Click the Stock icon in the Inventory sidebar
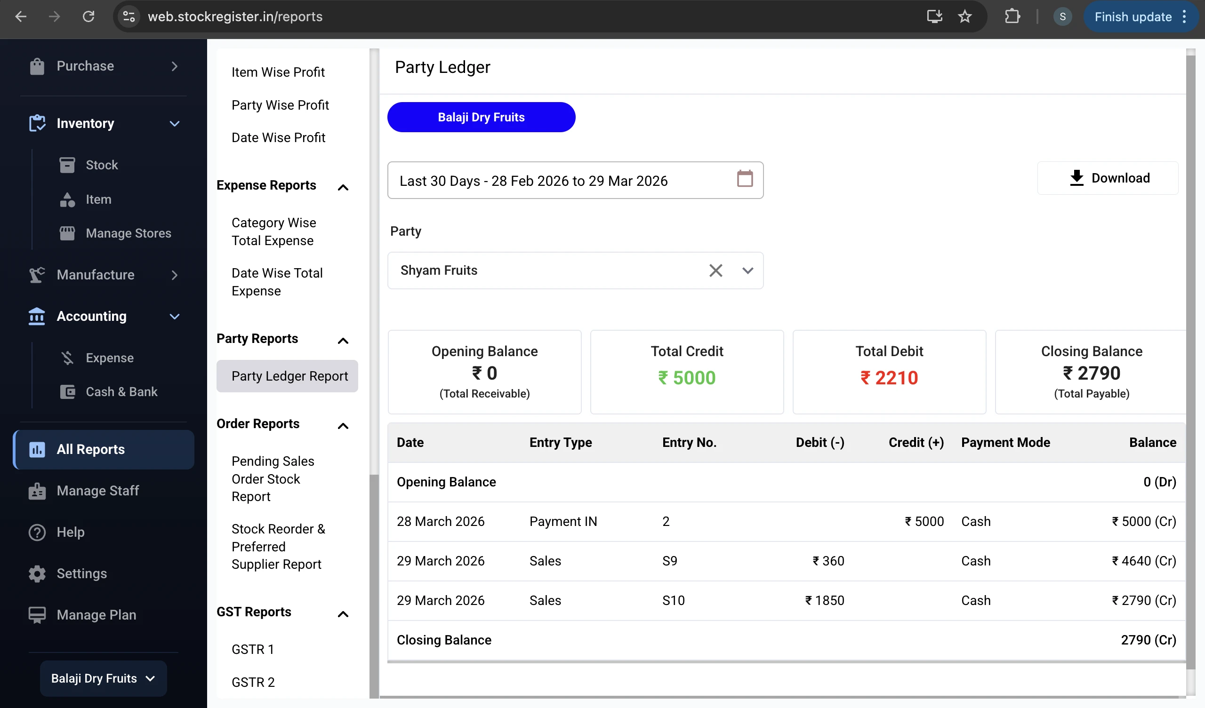 67,165
